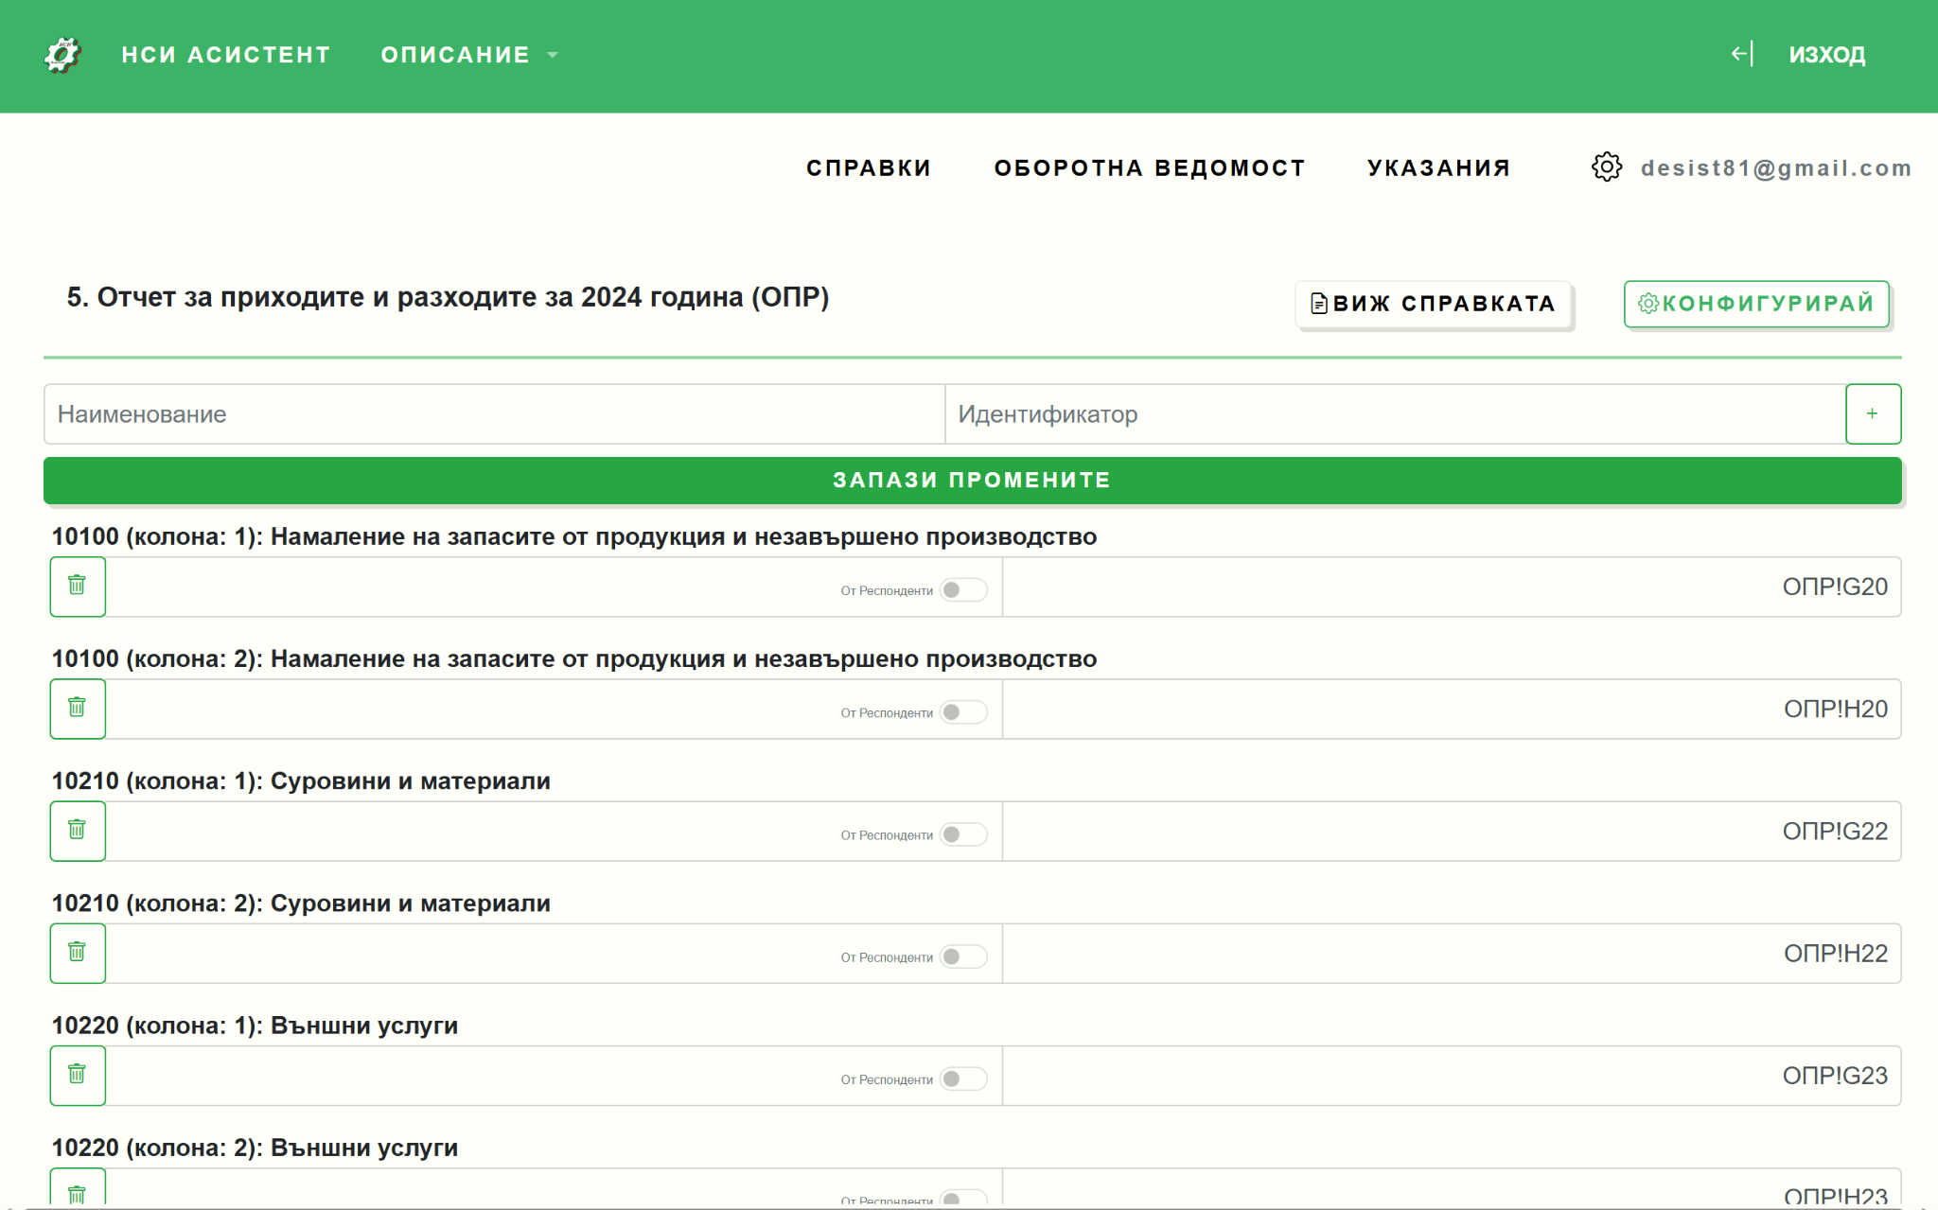Click the plus button to add entry

coord(1872,413)
